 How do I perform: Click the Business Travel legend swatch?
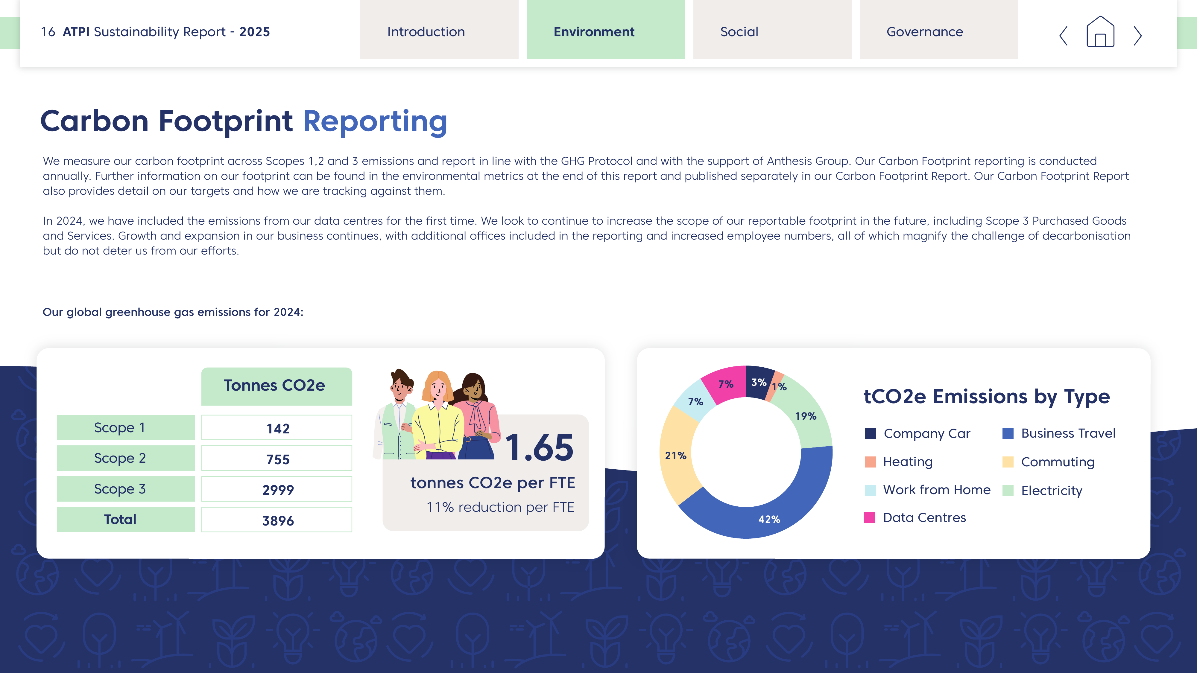pyautogui.click(x=1008, y=433)
